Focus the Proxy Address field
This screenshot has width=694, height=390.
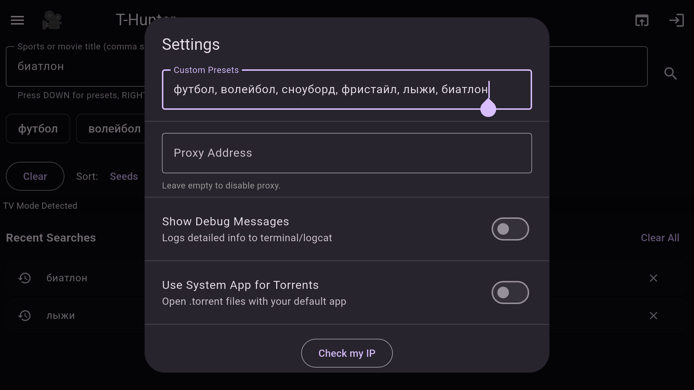347,153
